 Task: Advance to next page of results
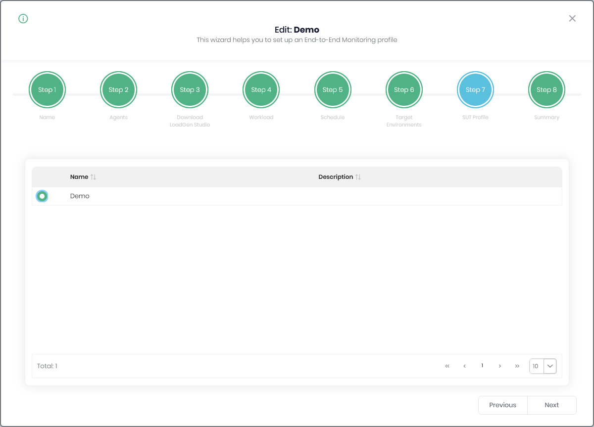500,366
